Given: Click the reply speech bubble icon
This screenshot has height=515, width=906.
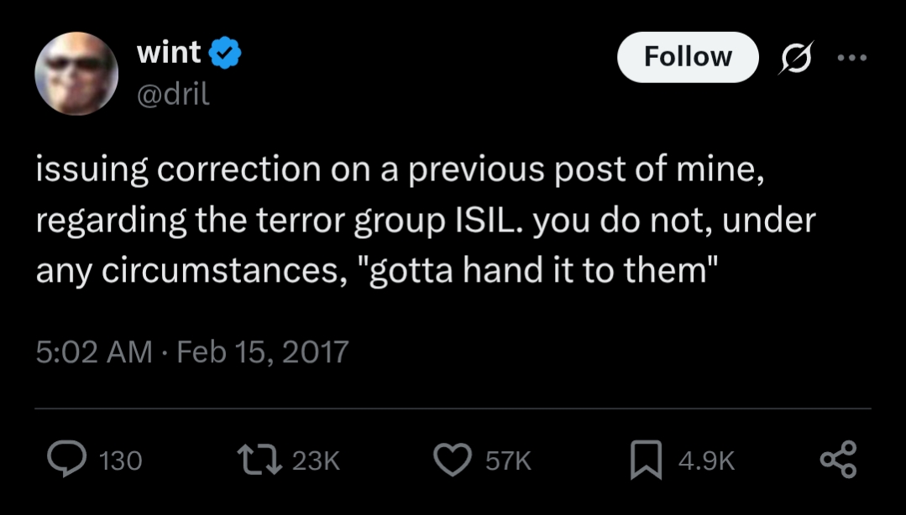Looking at the screenshot, I should (x=65, y=460).
